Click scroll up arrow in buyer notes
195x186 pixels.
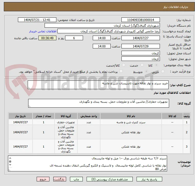click(x=10, y=158)
